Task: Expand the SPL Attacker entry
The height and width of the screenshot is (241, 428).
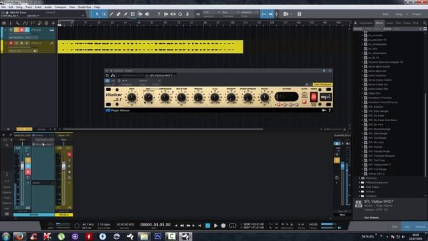Action: (x=362, y=106)
